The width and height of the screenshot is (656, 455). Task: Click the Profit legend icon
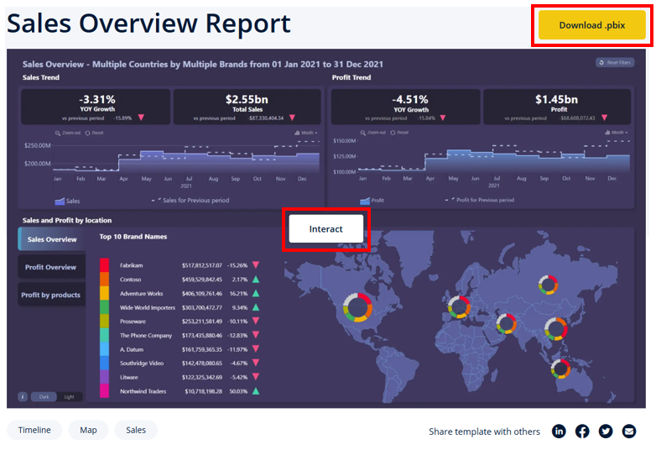pyautogui.click(x=365, y=201)
